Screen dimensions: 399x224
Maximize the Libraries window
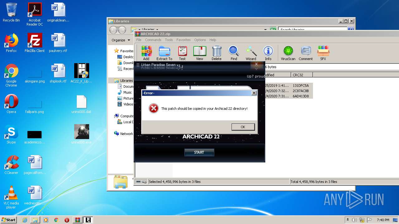346,21
